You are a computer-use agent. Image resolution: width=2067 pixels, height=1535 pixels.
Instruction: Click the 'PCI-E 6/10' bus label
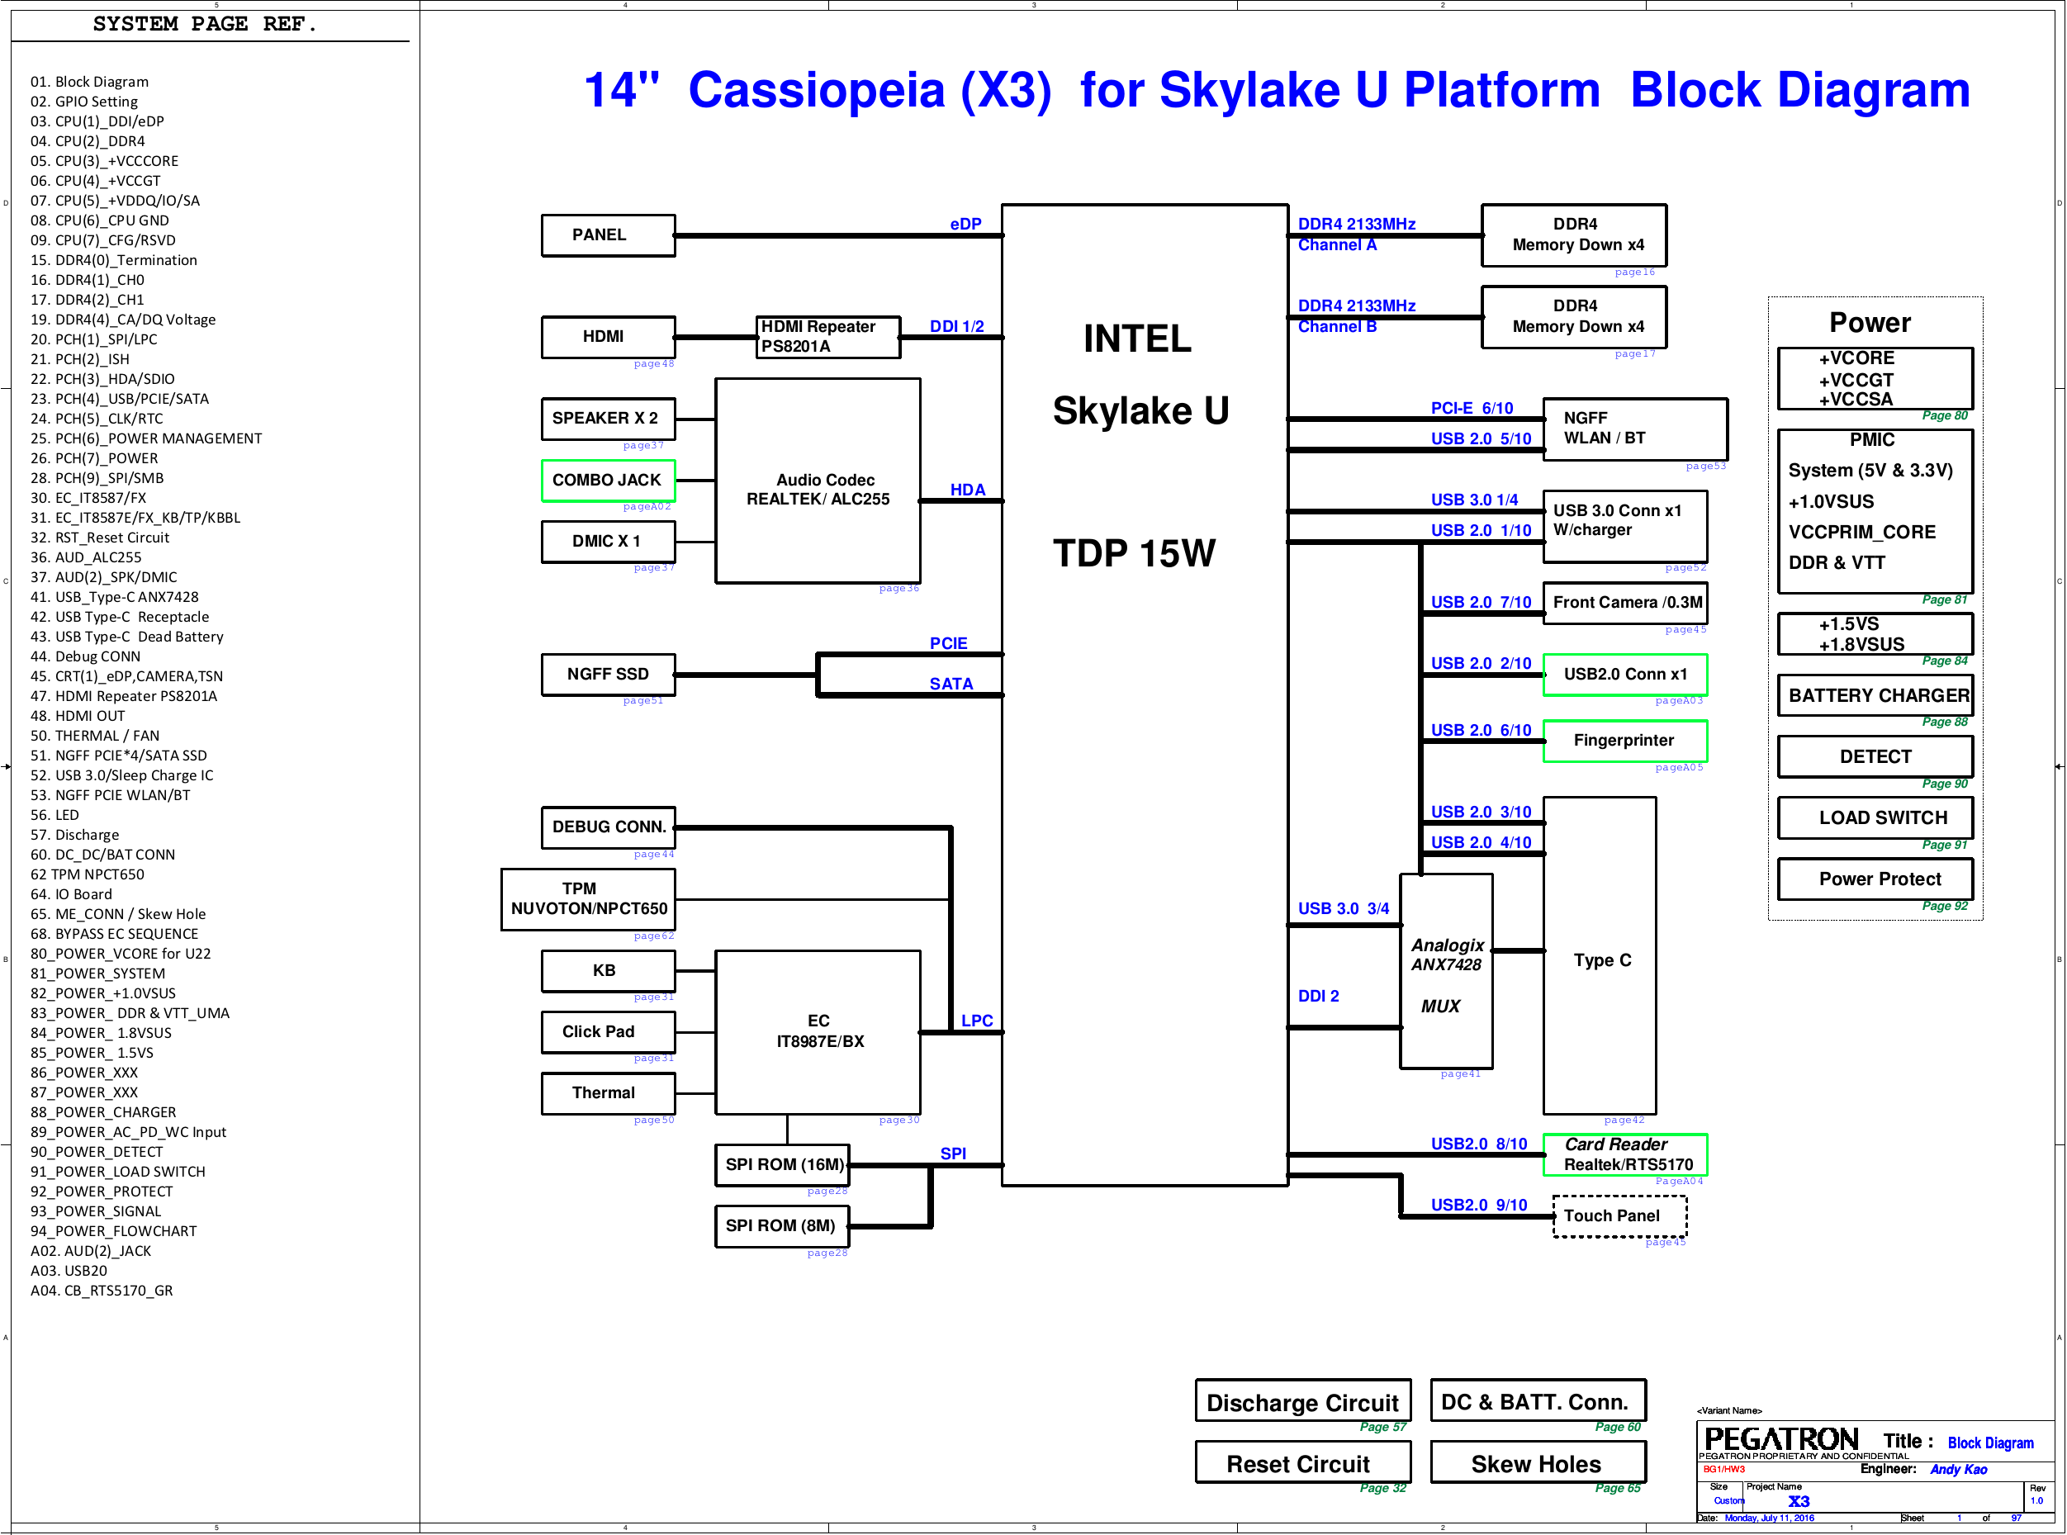(x=1472, y=408)
